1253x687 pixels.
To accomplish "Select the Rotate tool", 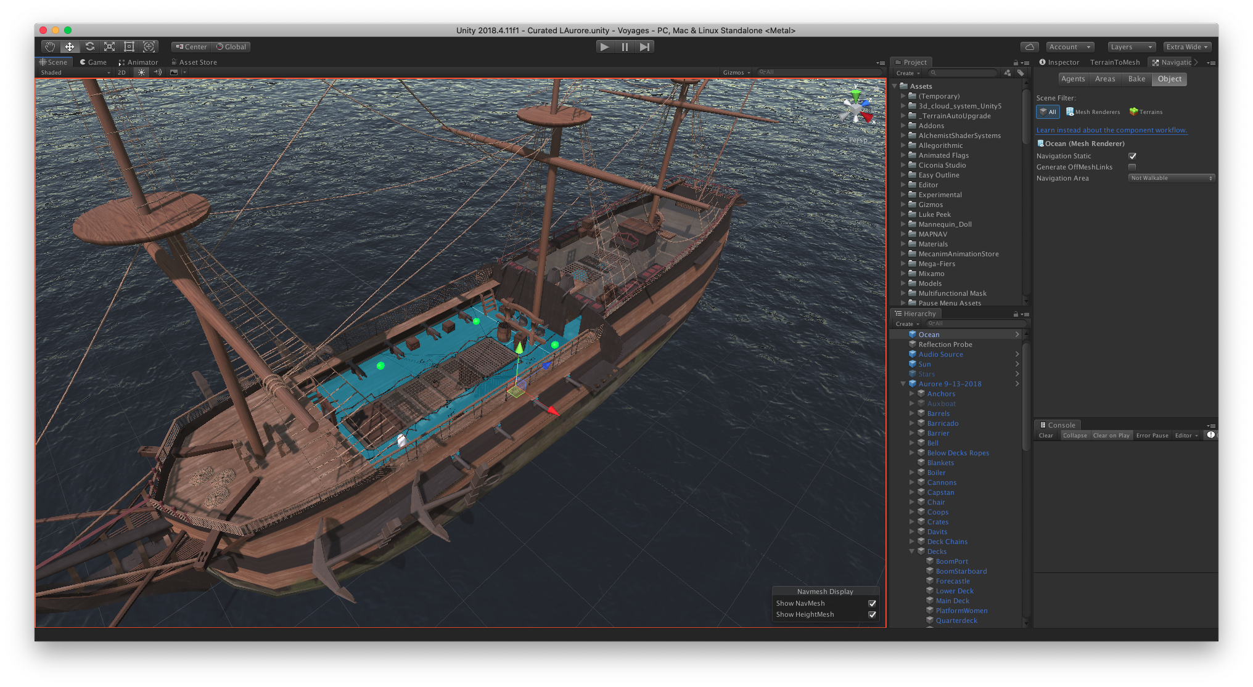I will tap(90, 47).
